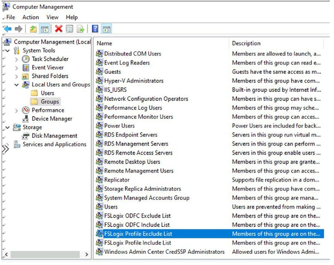Click the Export List toolbar icon
This screenshot has height=265, width=334.
coord(81,29)
